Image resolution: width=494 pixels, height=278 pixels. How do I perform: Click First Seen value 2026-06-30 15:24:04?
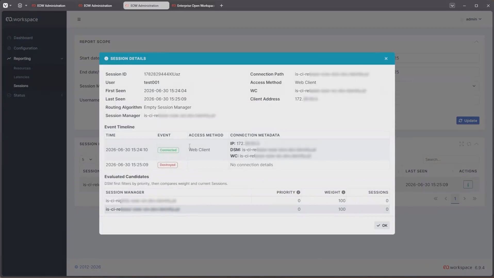point(165,91)
